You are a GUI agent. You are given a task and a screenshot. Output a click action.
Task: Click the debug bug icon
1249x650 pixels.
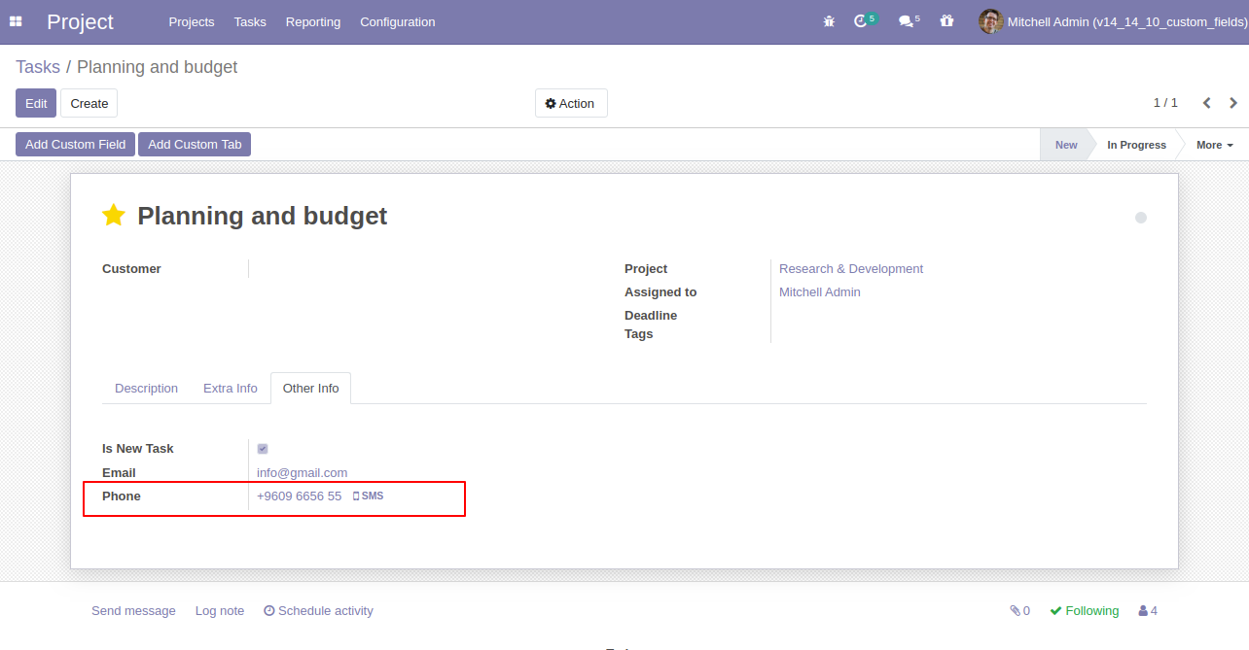click(829, 21)
